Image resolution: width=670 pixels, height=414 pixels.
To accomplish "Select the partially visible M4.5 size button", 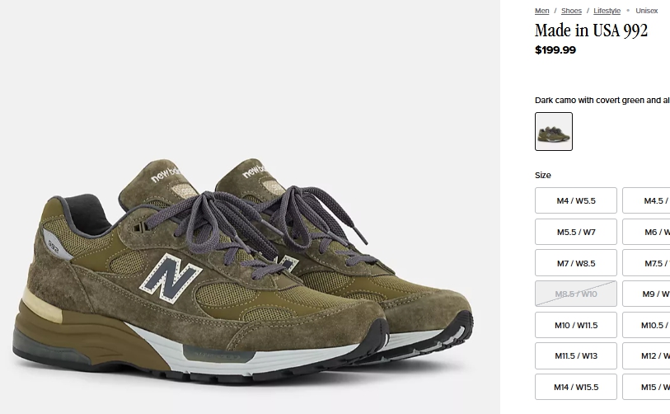I will click(646, 200).
